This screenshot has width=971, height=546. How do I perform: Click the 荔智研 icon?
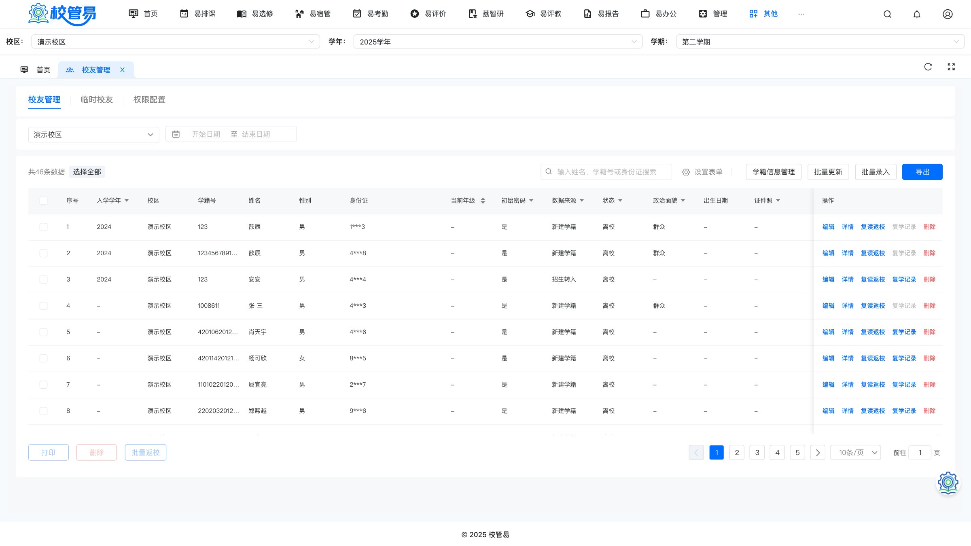pos(473,14)
